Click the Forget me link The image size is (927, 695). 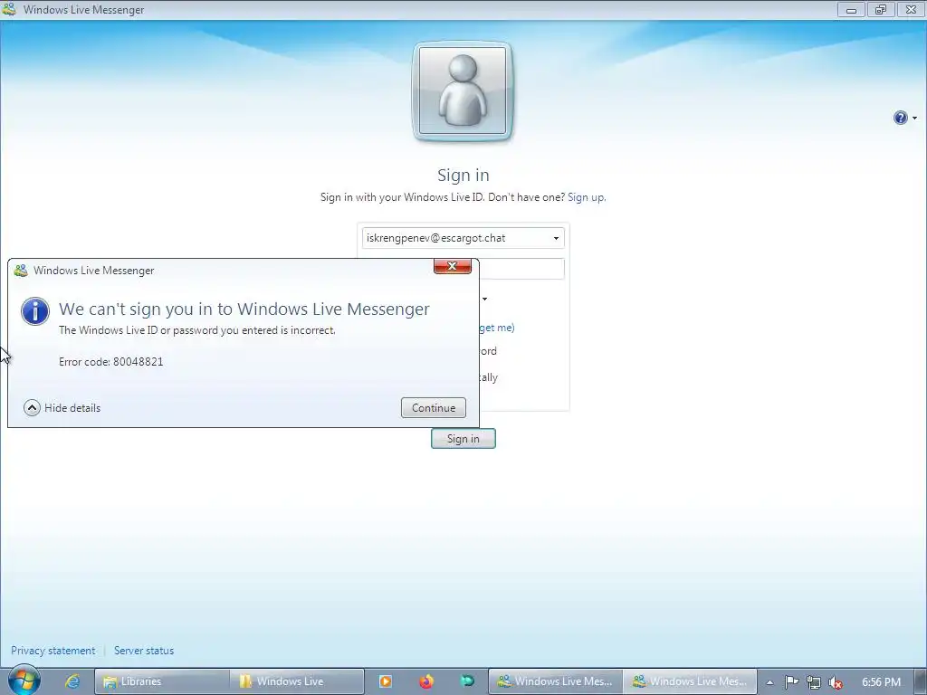497,328
